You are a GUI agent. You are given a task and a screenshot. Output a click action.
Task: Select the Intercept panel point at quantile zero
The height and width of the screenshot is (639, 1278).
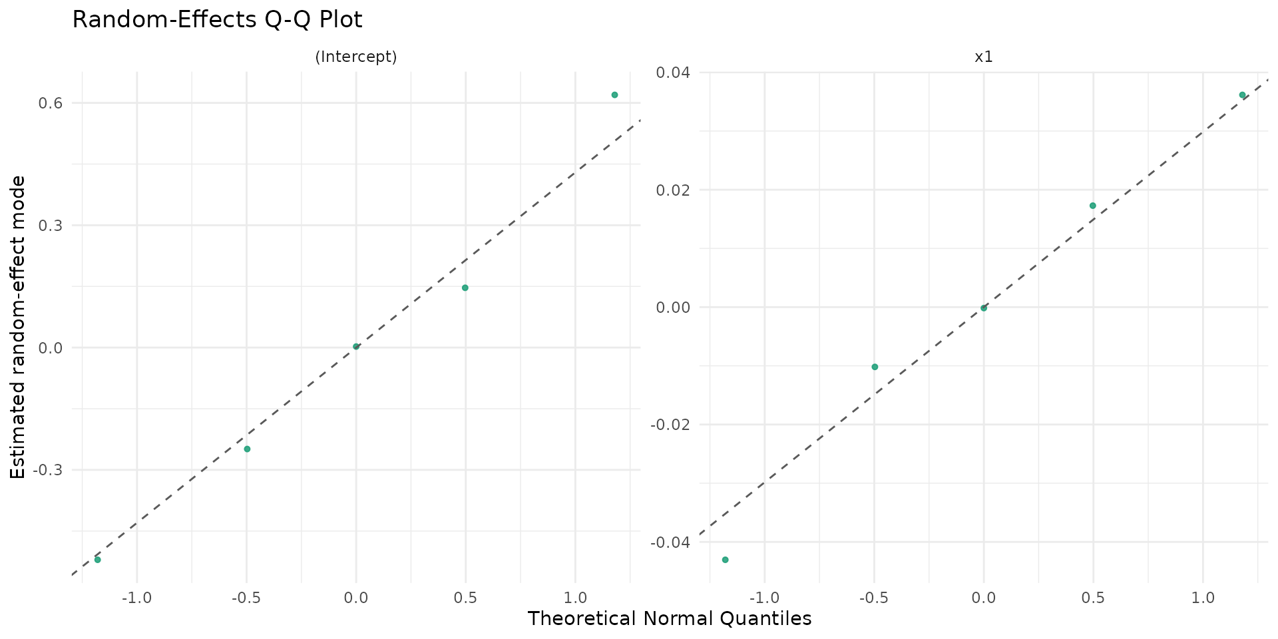(356, 347)
